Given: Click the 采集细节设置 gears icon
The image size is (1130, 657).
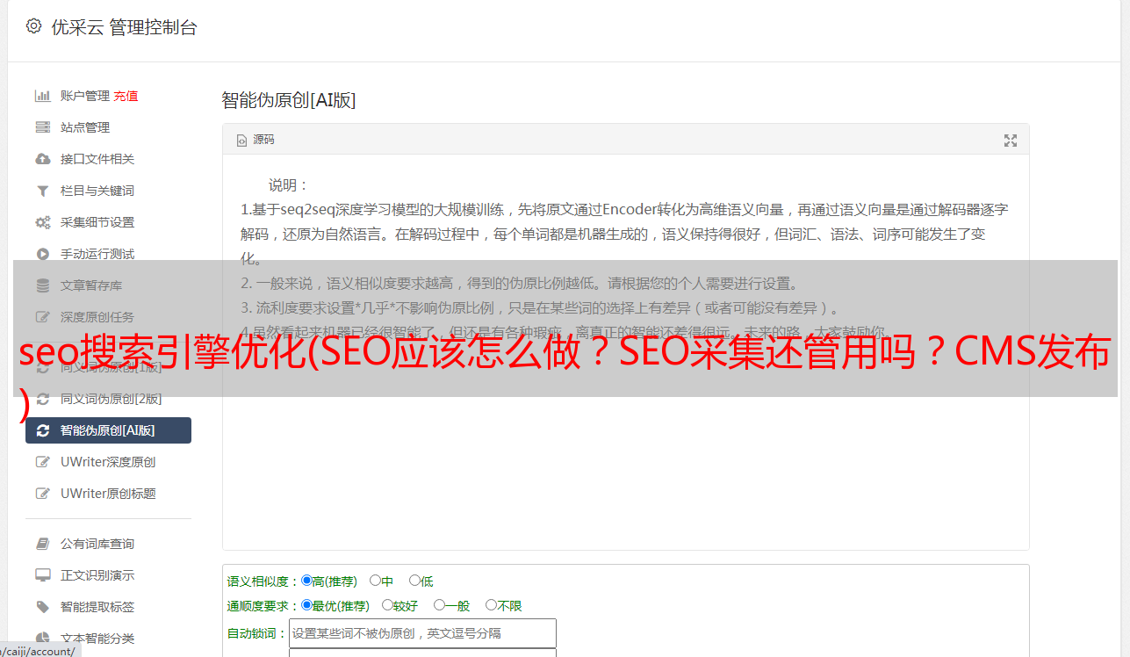Looking at the screenshot, I should coord(42,222).
